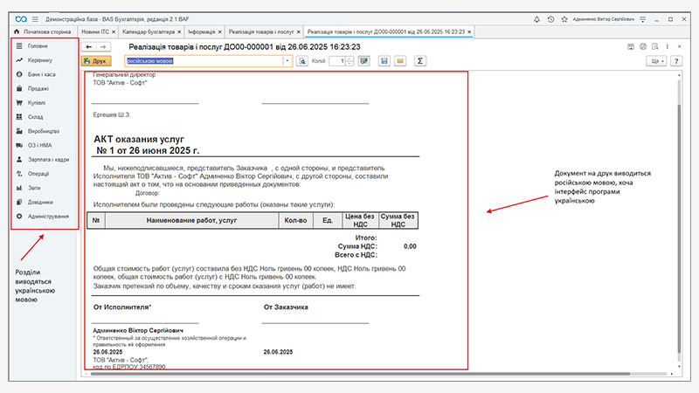Image resolution: width=699 pixels, height=393 pixels.
Task: Click the Sigma sum button
Action: point(420,61)
